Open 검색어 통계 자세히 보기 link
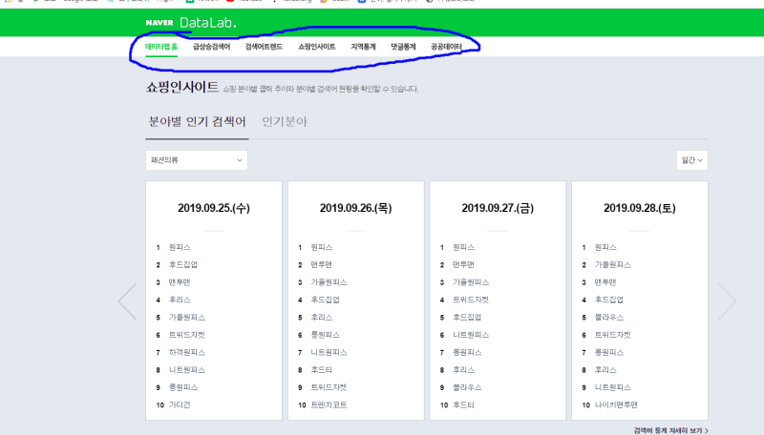This screenshot has width=764, height=435. 671,430
